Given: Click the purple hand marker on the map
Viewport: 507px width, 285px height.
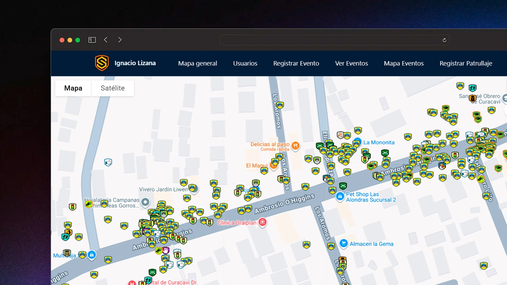Looking at the screenshot, I should 166,250.
